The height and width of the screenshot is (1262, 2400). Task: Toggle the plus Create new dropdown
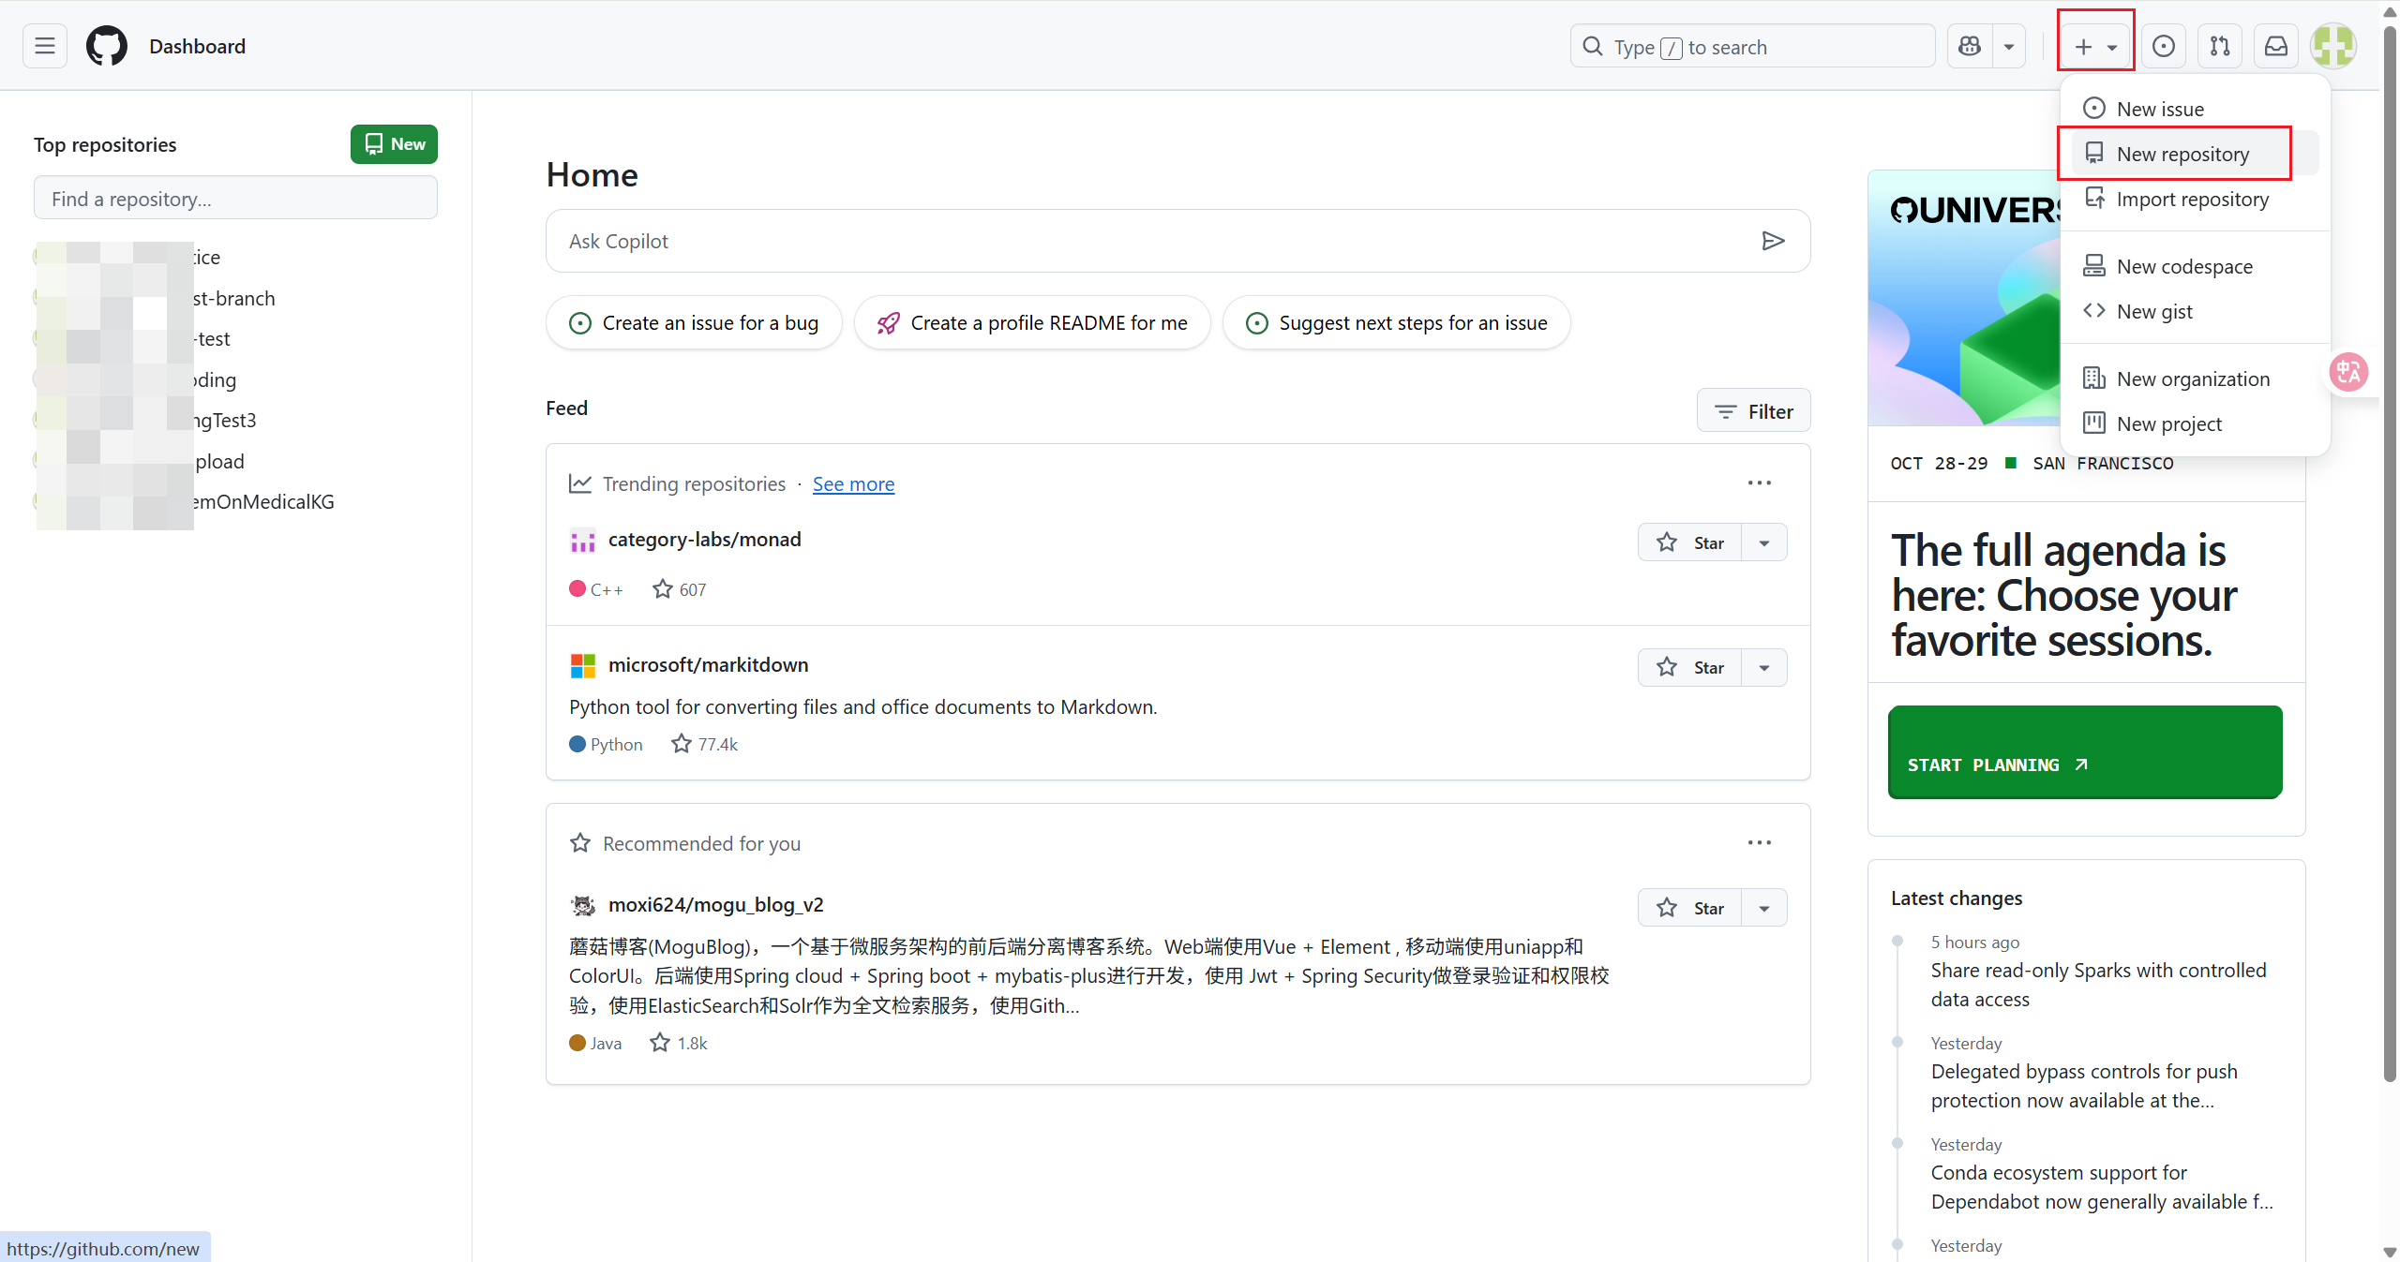2096,46
